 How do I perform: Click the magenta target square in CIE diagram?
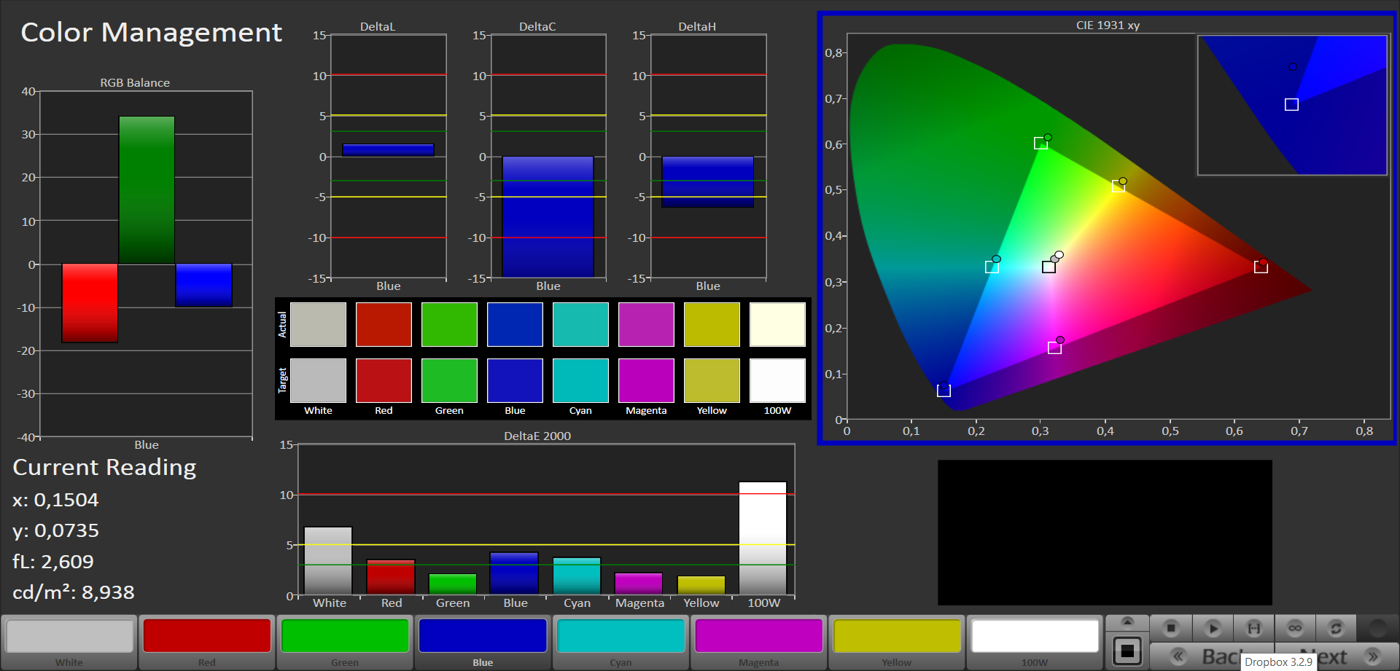(1054, 348)
